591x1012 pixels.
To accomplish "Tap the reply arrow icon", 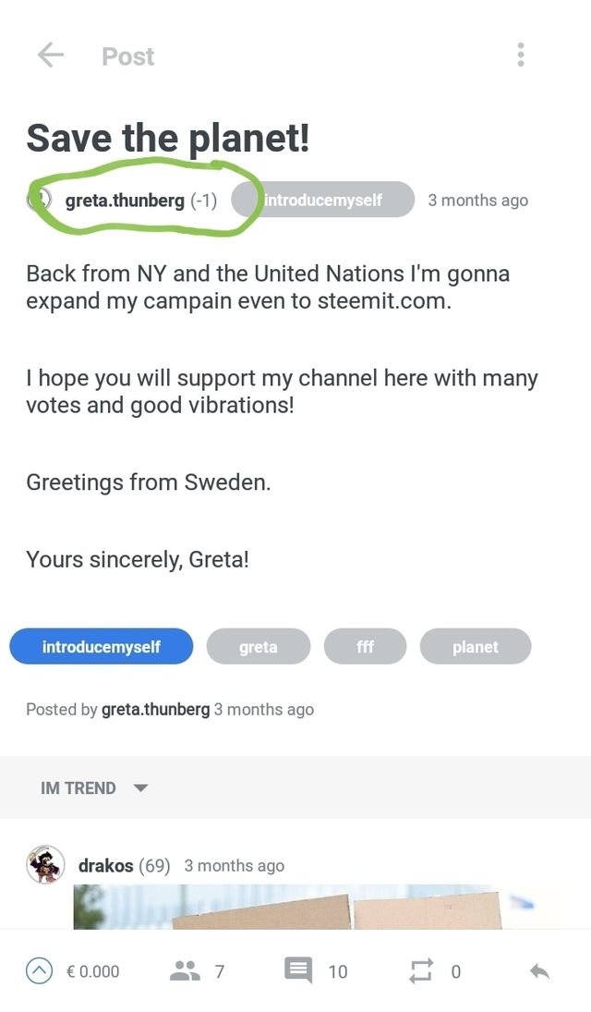I will click(540, 970).
